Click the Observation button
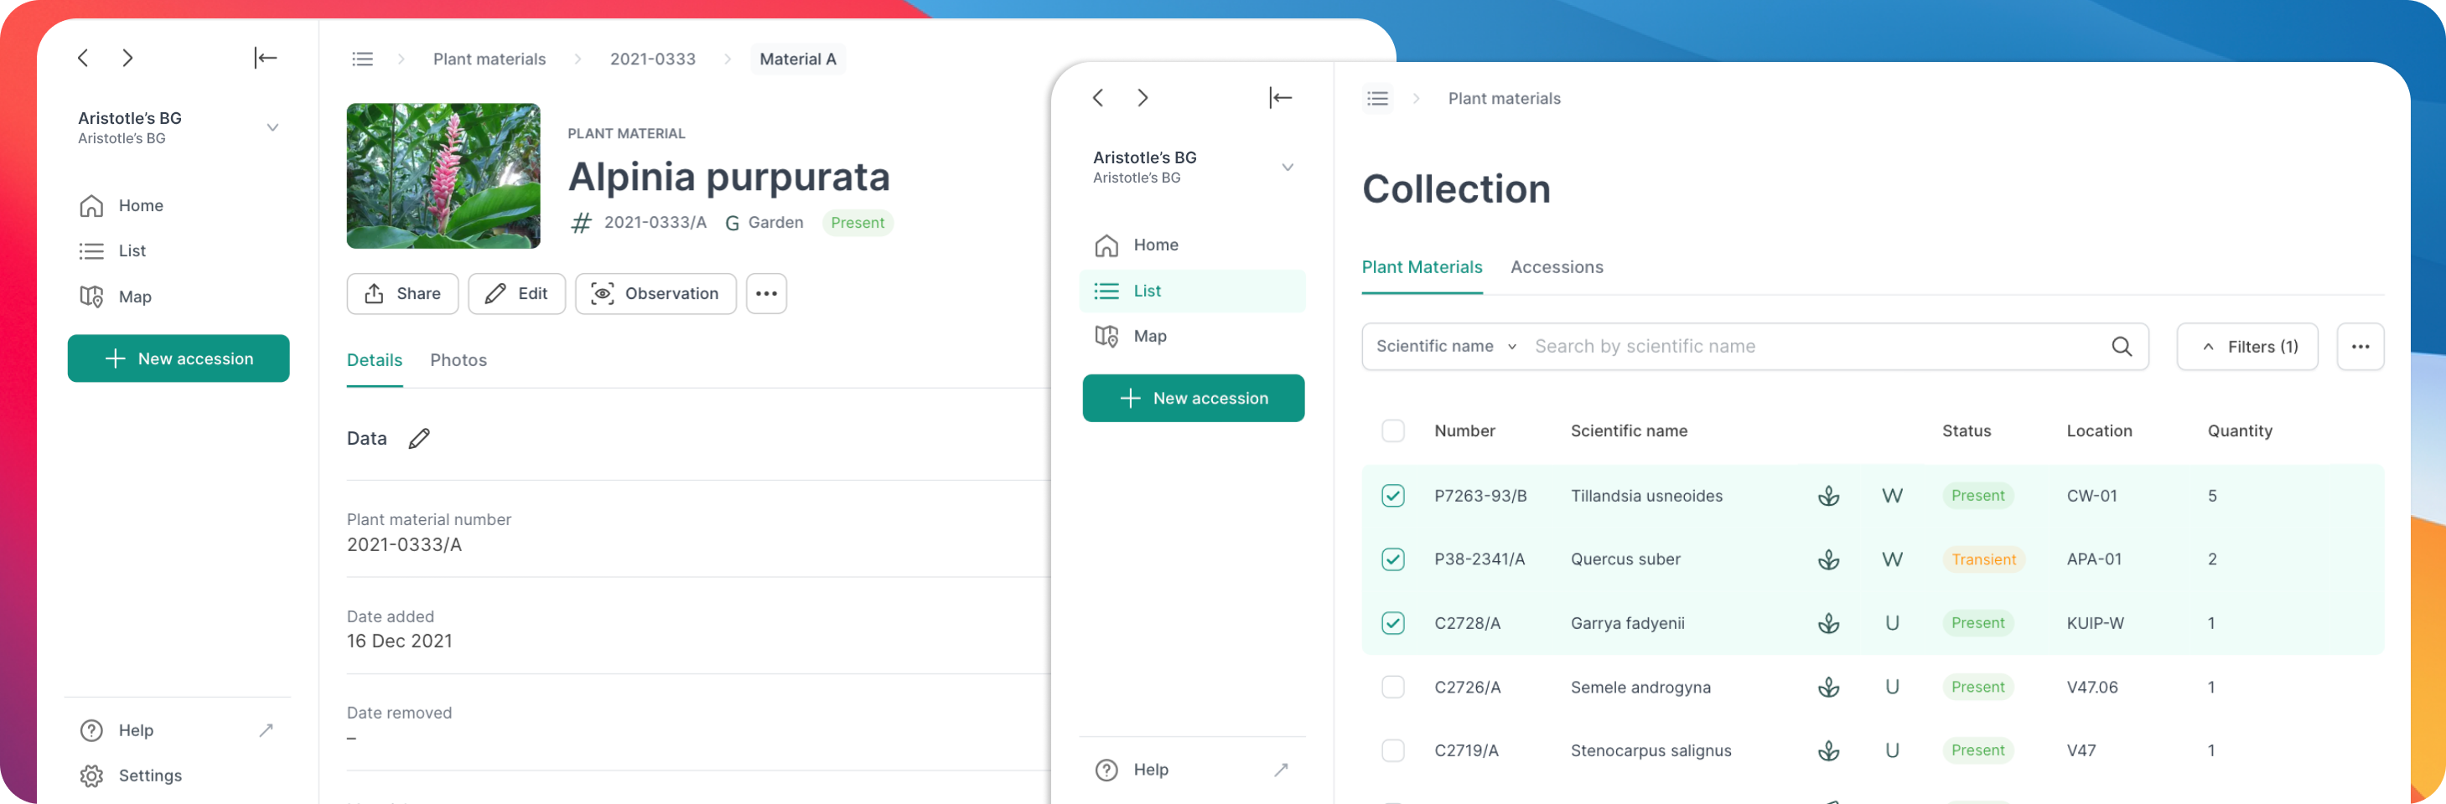This screenshot has width=2446, height=804. click(656, 293)
